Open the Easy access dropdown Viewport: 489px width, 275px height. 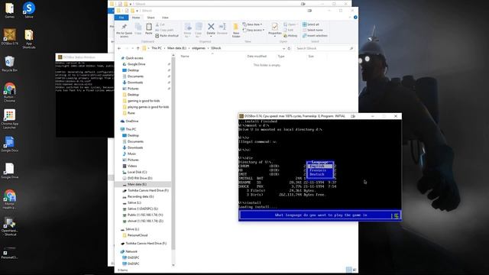pos(254,31)
